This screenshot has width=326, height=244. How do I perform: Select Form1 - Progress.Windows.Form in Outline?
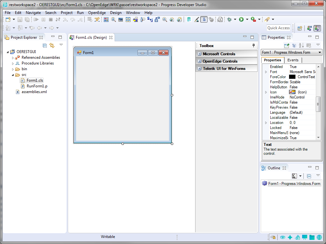pyautogui.click(x=294, y=184)
